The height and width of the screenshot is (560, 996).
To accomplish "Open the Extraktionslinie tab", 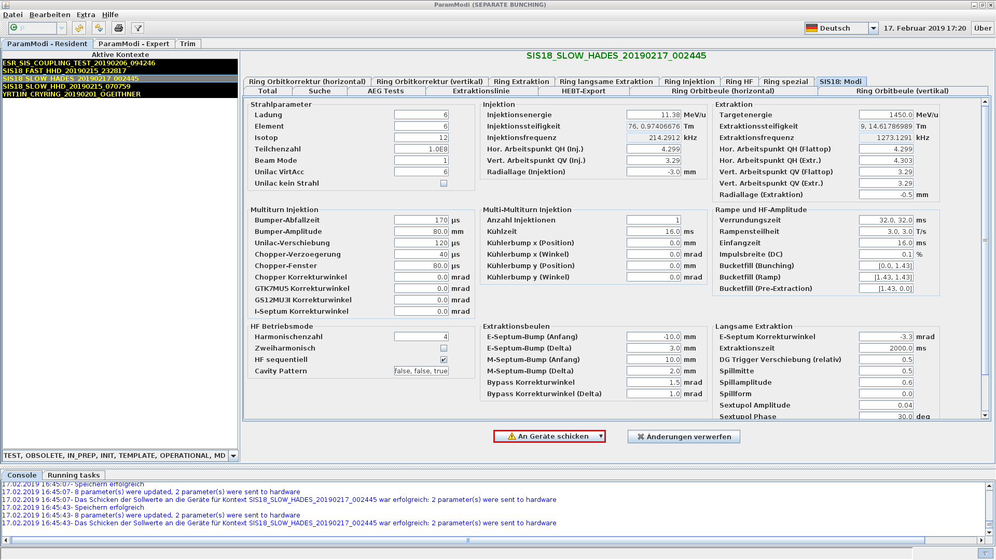I will pos(481,91).
